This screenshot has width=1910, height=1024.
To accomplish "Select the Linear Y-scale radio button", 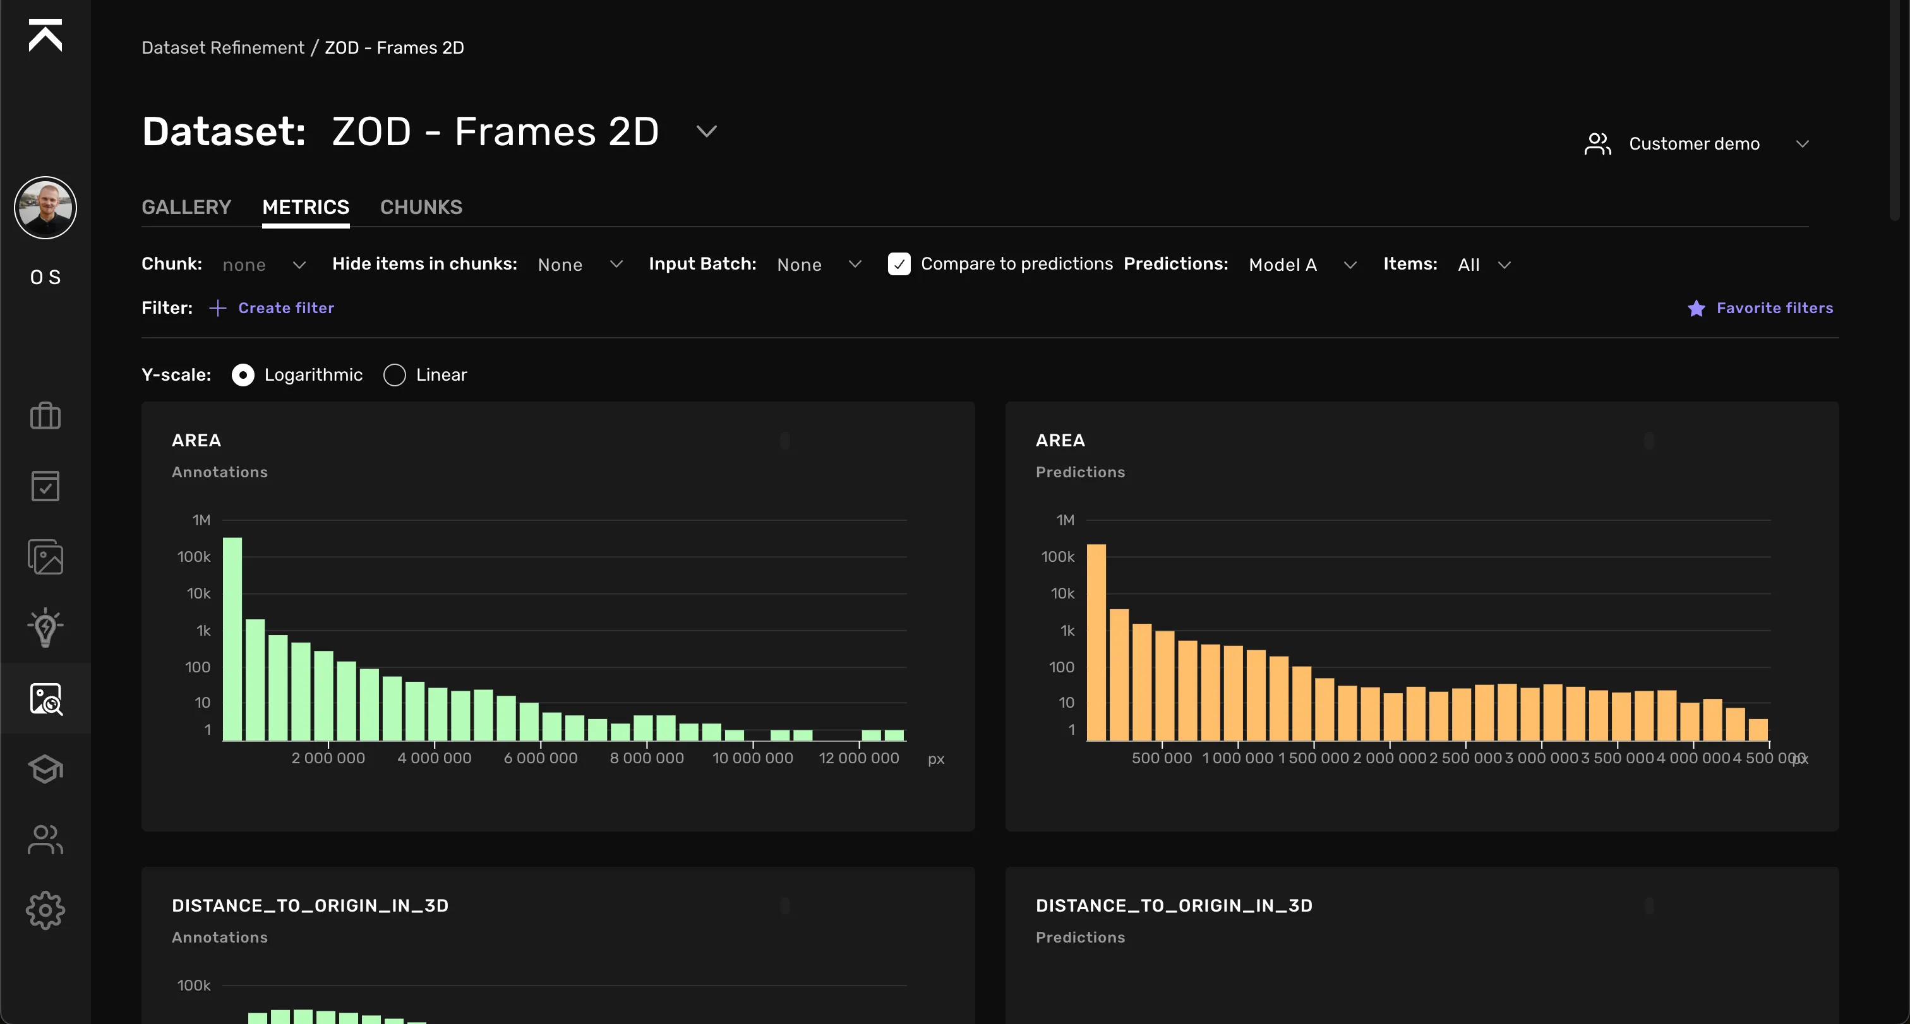I will 395,375.
